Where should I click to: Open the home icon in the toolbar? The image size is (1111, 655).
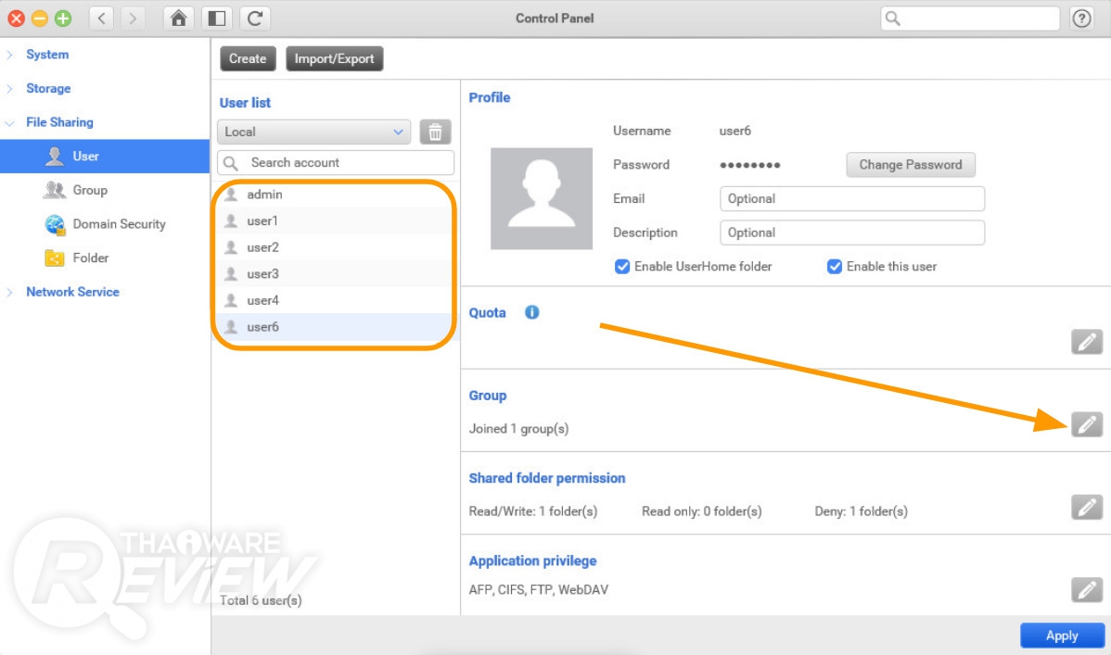click(x=179, y=19)
